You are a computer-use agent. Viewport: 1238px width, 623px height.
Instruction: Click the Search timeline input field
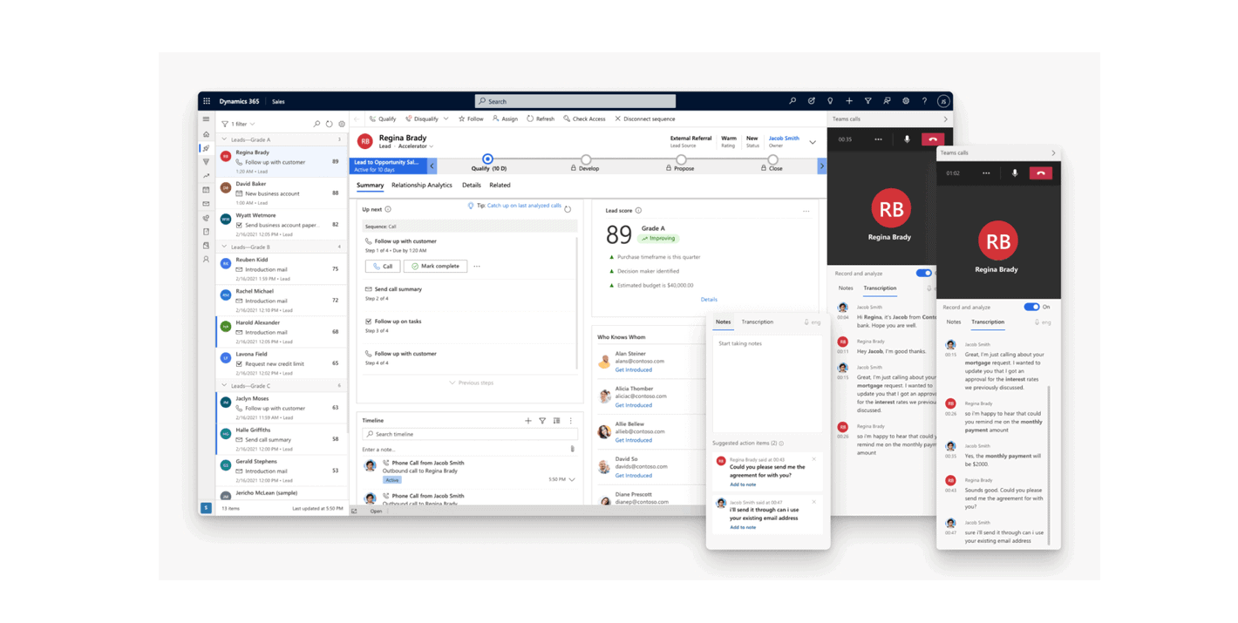click(x=471, y=434)
